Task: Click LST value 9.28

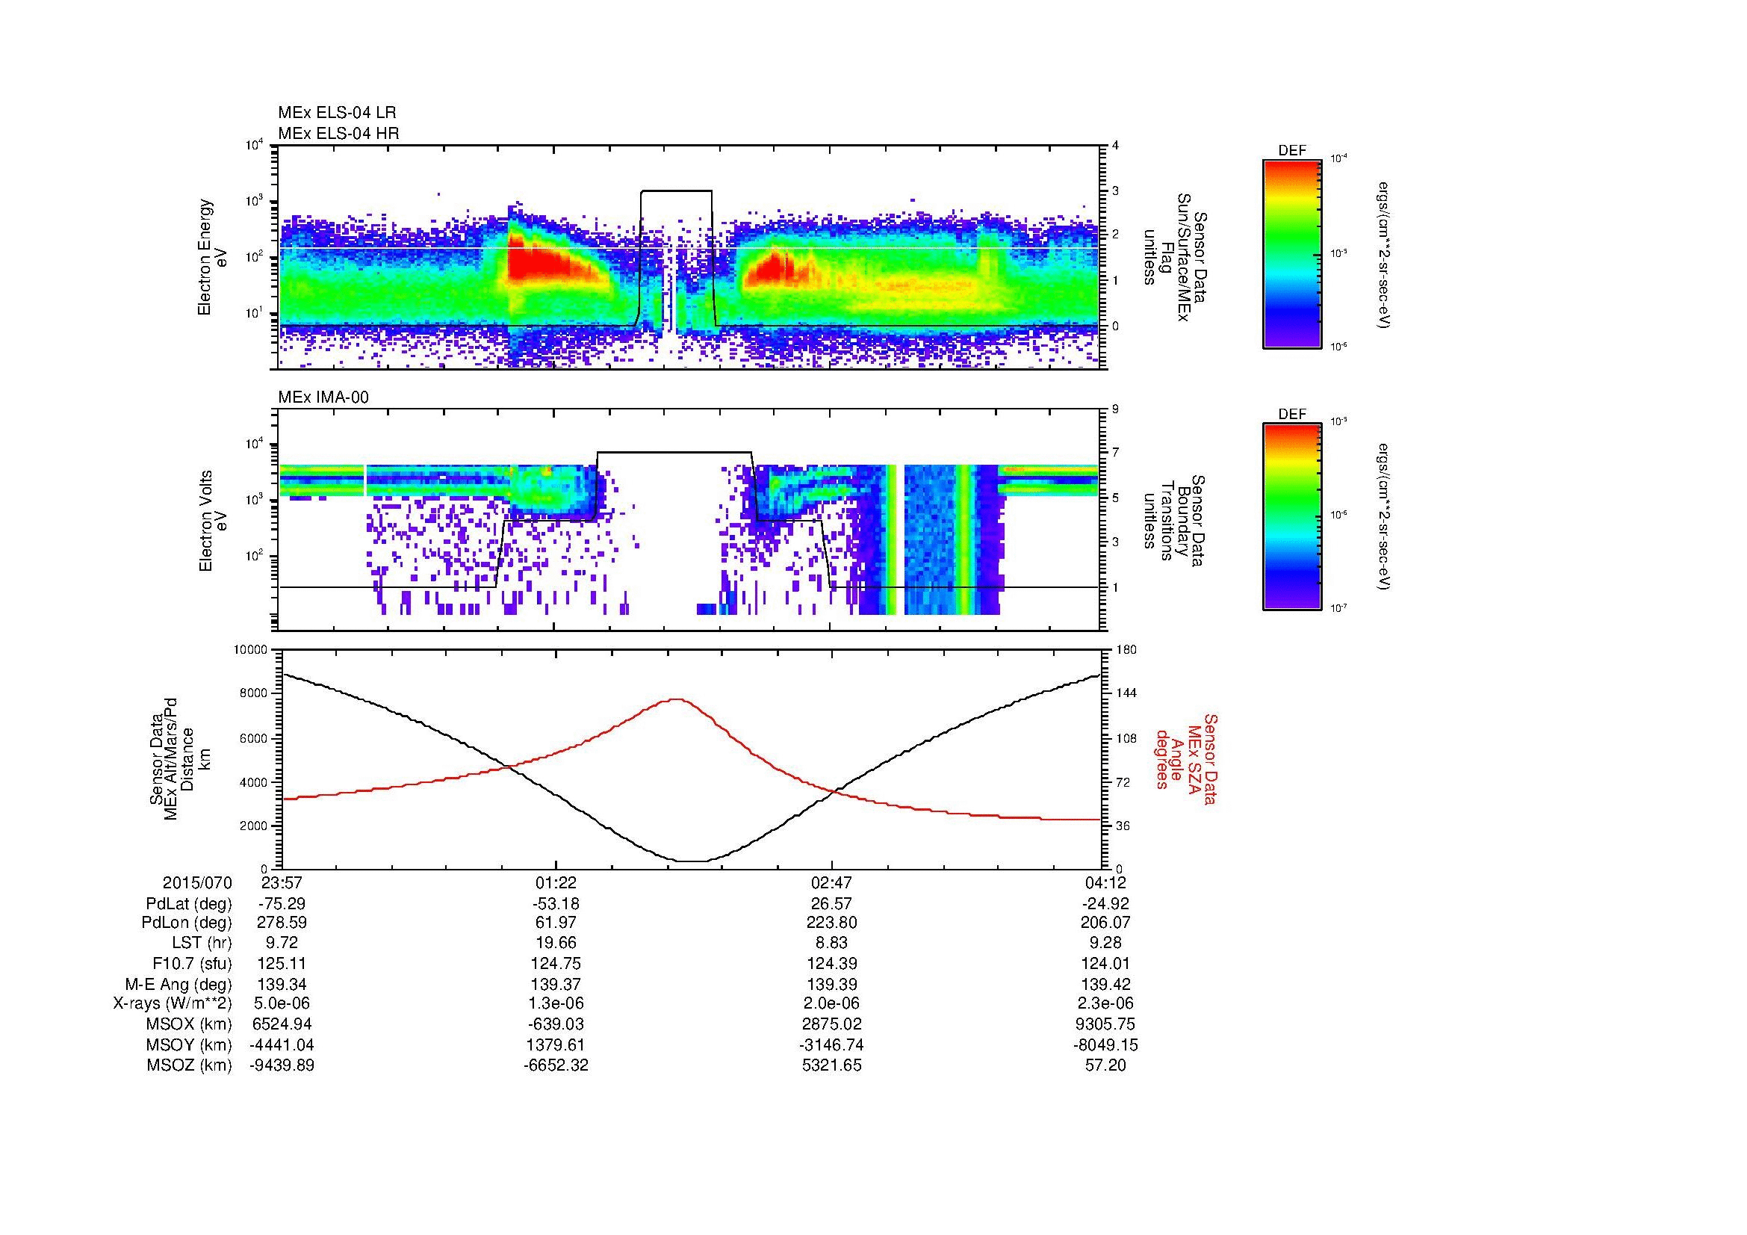Action: [x=1106, y=944]
